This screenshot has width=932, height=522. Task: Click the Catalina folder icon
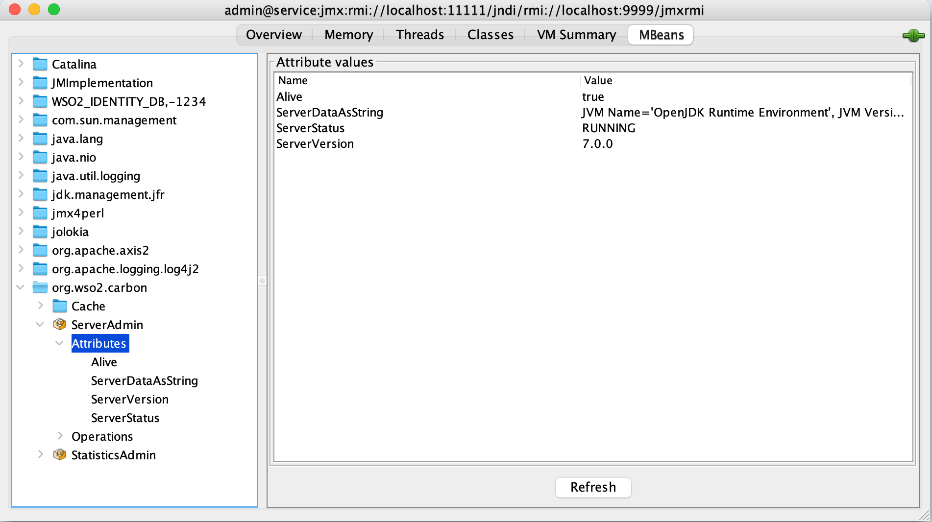coord(40,64)
